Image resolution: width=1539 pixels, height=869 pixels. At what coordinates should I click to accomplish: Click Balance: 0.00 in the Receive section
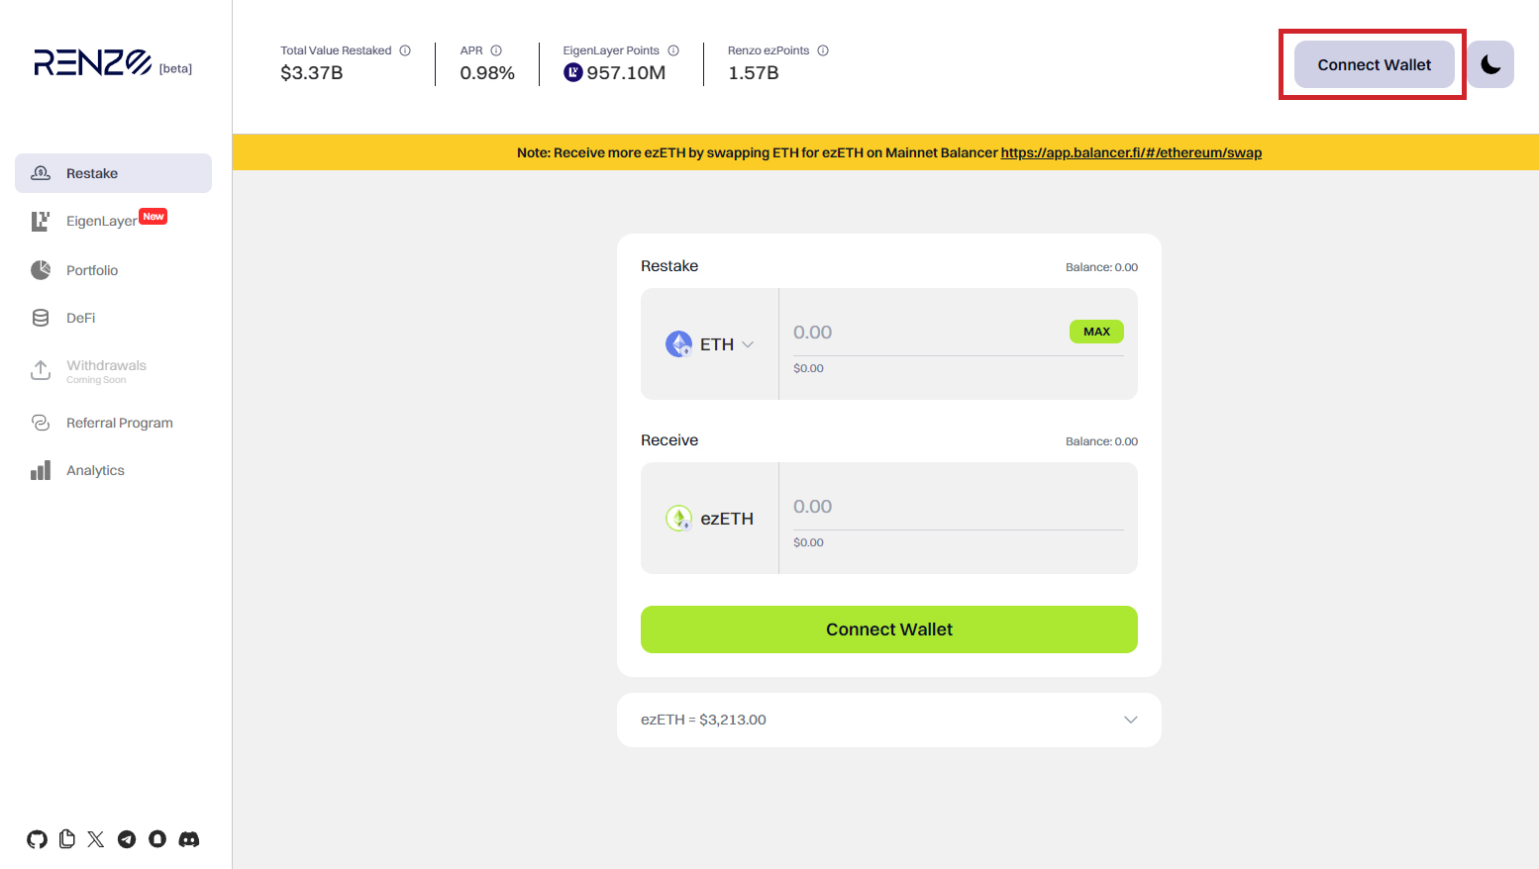(x=1101, y=441)
